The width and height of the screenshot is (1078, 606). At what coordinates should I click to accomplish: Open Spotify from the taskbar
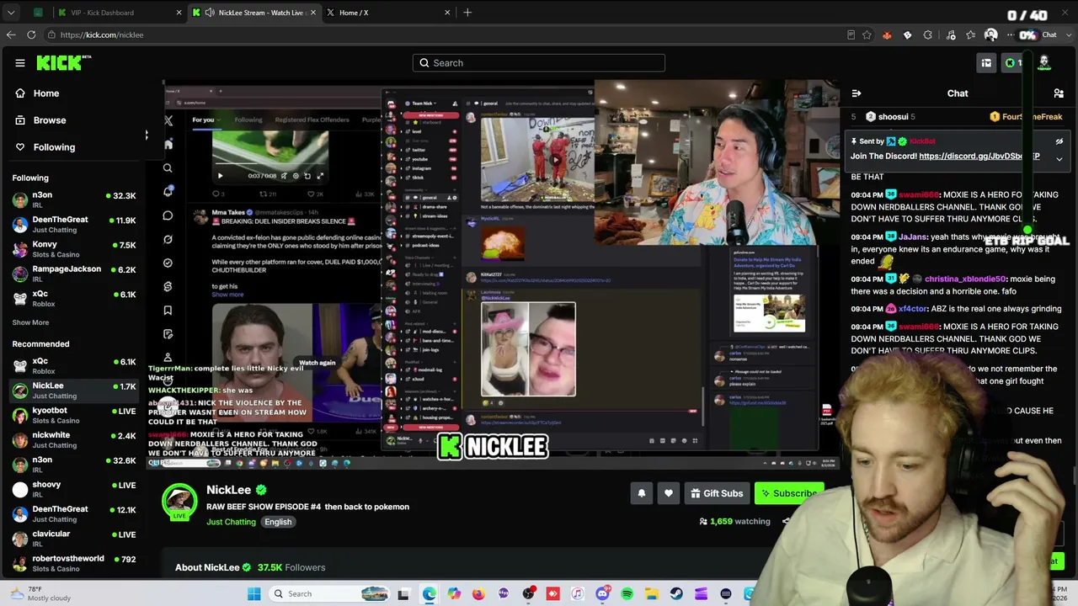[x=627, y=594]
